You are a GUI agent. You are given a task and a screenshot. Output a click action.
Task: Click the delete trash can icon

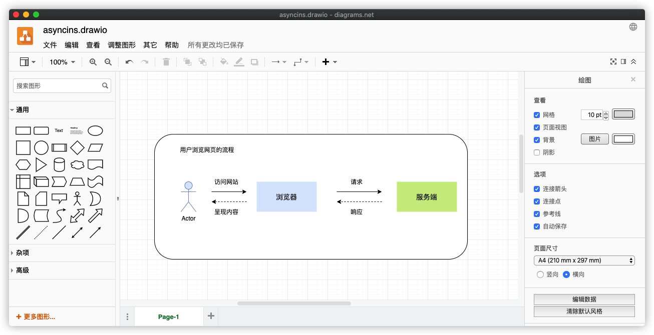pyautogui.click(x=166, y=62)
